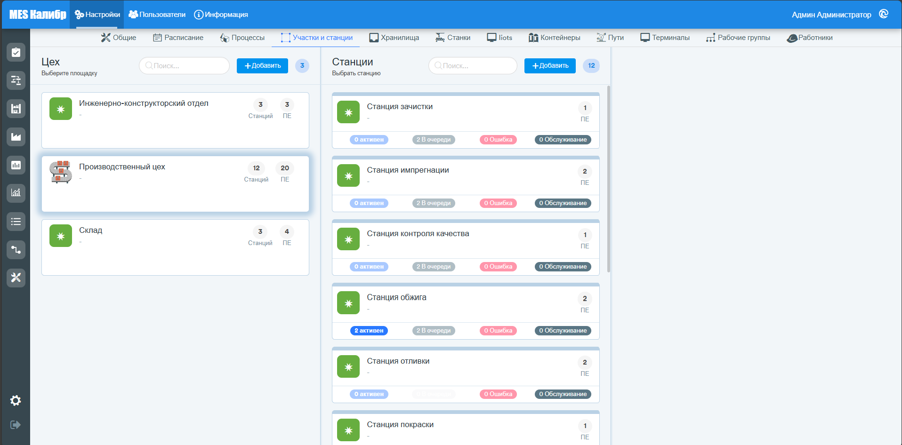Screen dimensions: 902x445
Task: Click the stations list vertical scrollbar
Action: (609, 179)
